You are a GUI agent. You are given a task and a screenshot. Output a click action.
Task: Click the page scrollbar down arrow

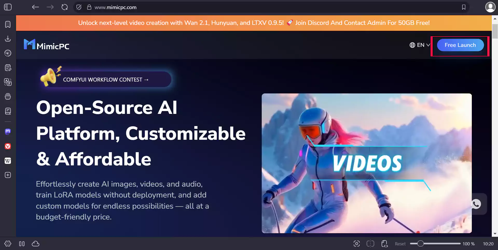(x=495, y=234)
